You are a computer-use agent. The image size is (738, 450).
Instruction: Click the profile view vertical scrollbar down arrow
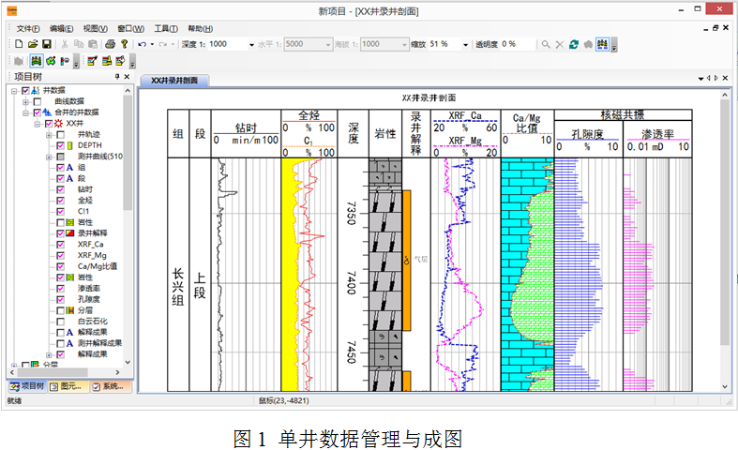pyautogui.click(x=725, y=386)
